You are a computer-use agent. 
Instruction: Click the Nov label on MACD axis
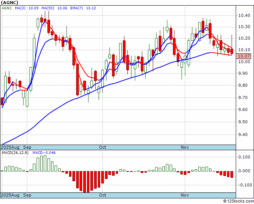coord(185,195)
